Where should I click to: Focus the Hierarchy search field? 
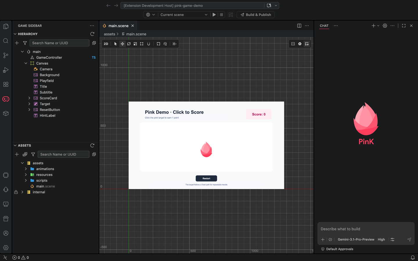tap(60, 43)
